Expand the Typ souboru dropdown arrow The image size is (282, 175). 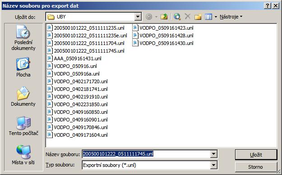coord(213,165)
